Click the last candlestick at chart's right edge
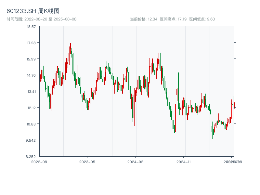Screen dimensions: 260x195 [x=234, y=105]
